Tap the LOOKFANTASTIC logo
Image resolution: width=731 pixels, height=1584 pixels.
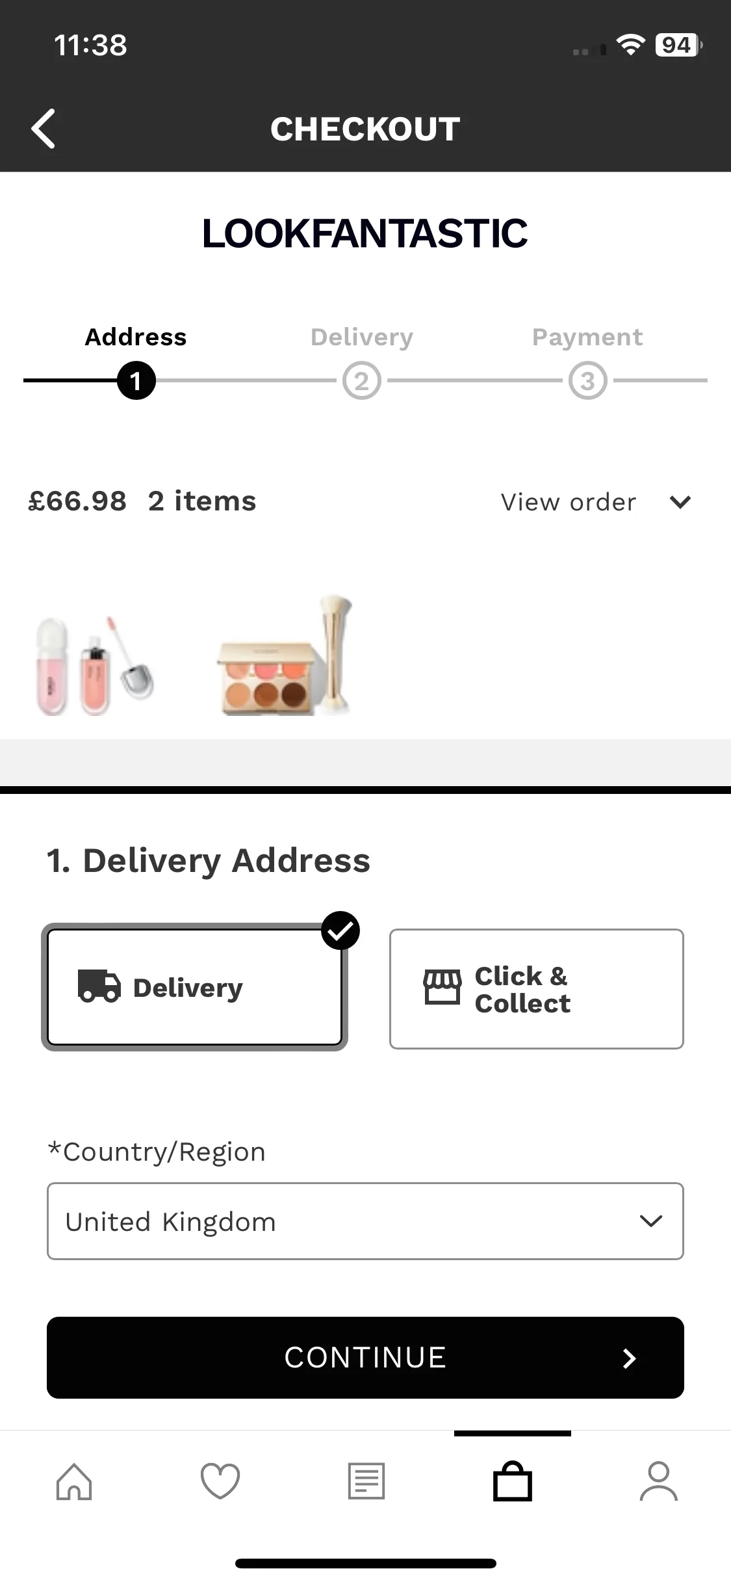(x=365, y=233)
